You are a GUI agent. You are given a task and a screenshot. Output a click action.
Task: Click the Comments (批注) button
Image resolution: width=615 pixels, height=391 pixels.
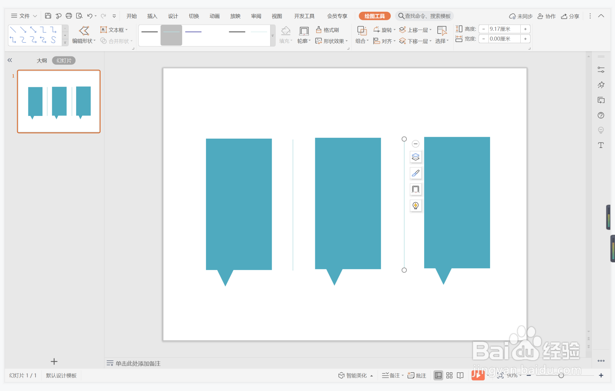click(x=417, y=375)
